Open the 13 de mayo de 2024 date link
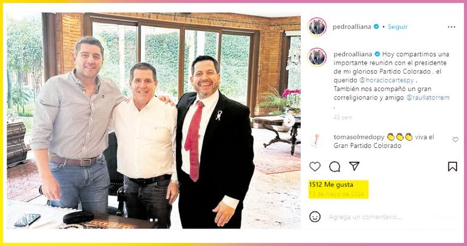The height and width of the screenshot is (246, 467). pos(336,194)
